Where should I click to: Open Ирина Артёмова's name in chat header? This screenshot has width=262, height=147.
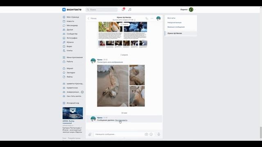[x=124, y=17]
